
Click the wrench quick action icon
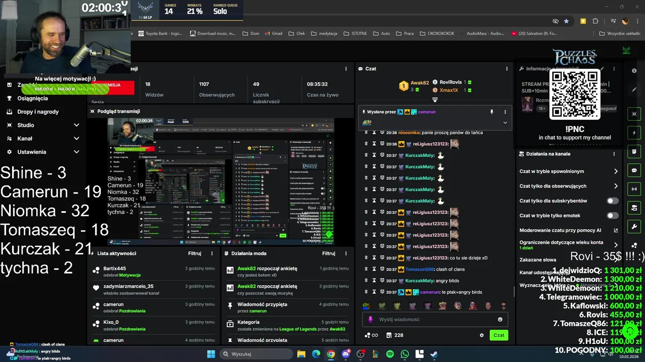[634, 226]
